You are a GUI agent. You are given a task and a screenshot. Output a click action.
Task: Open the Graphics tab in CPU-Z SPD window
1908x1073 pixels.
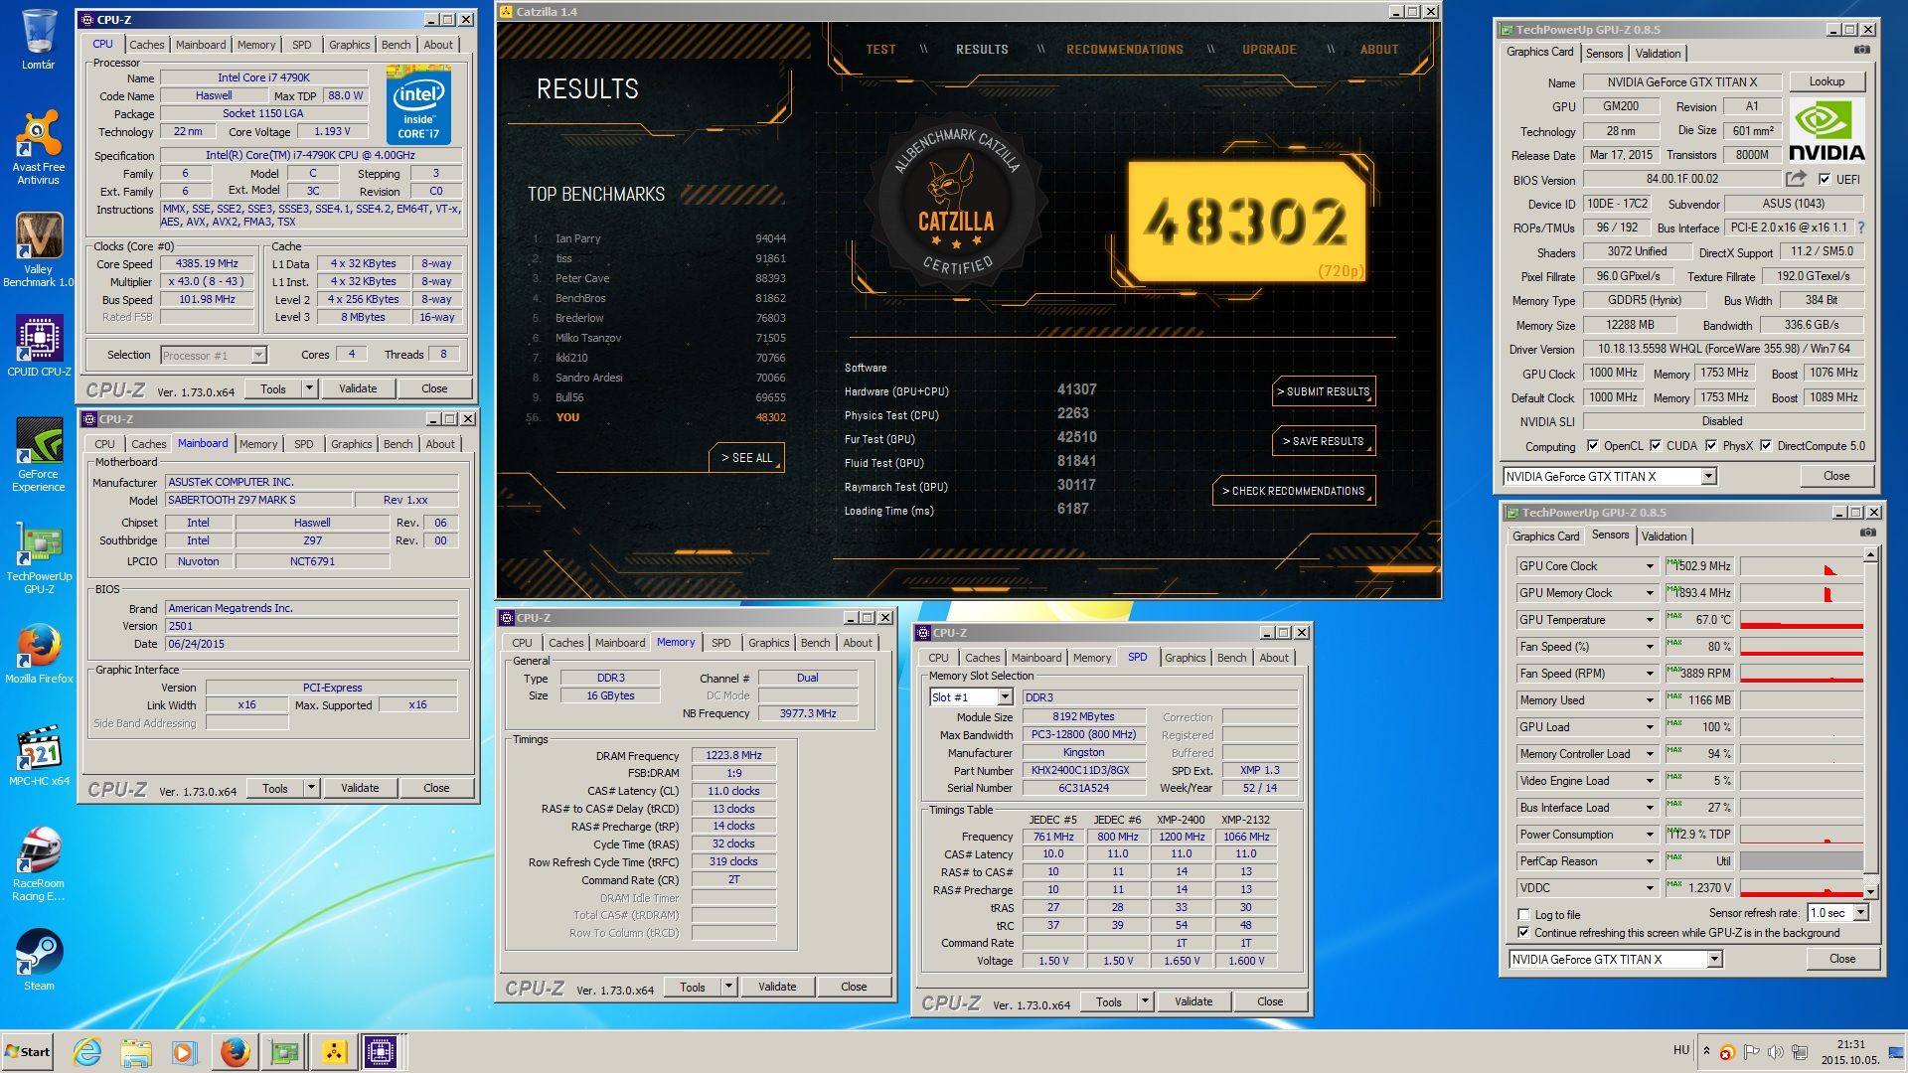1185,658
